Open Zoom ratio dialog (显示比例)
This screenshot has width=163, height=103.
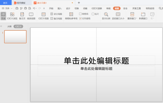tap(106, 16)
